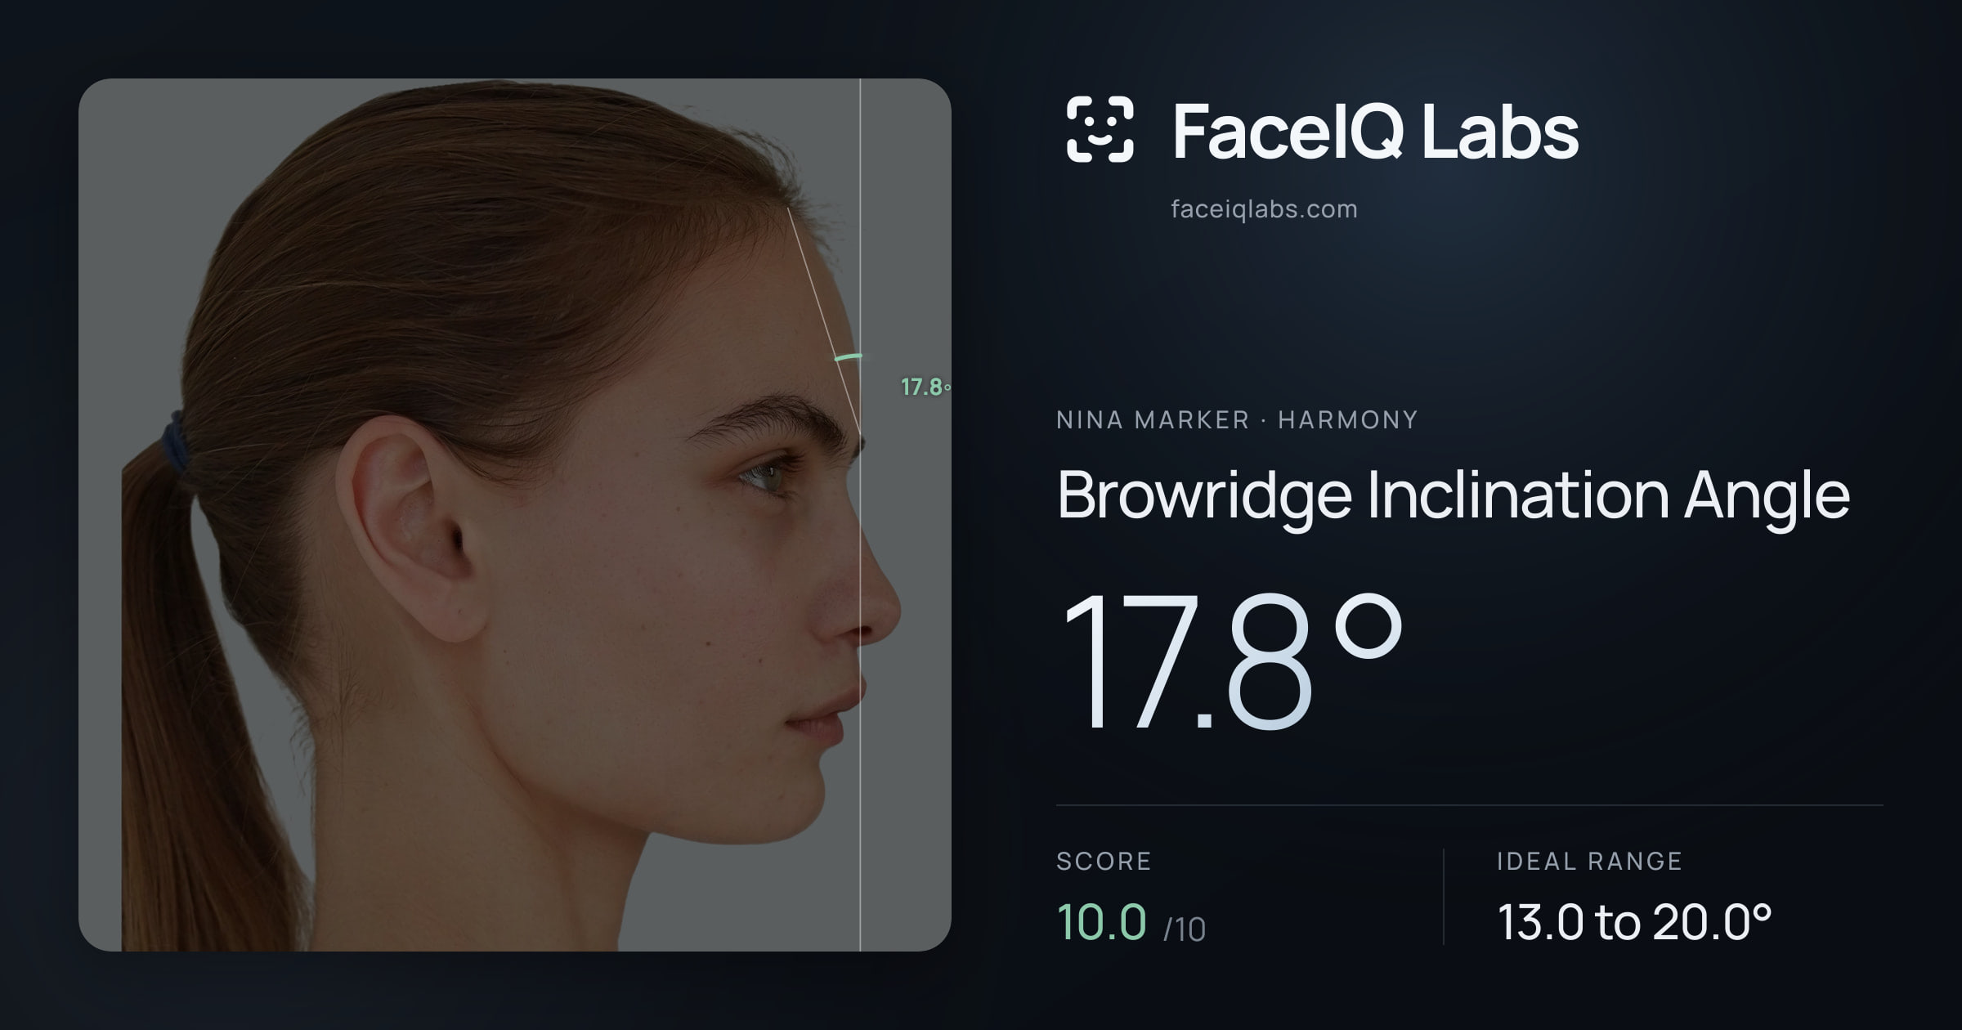Click the FaceIQ Labs face-scan logo icon
The width and height of the screenshot is (1962, 1030).
click(1100, 129)
